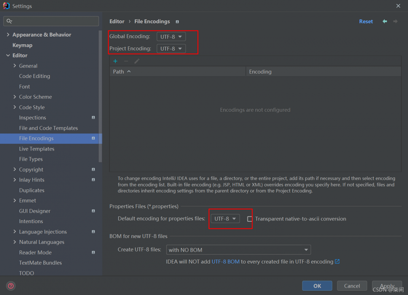This screenshot has height=295, width=408.
Task: Click the help question mark icon
Action: coord(11,286)
